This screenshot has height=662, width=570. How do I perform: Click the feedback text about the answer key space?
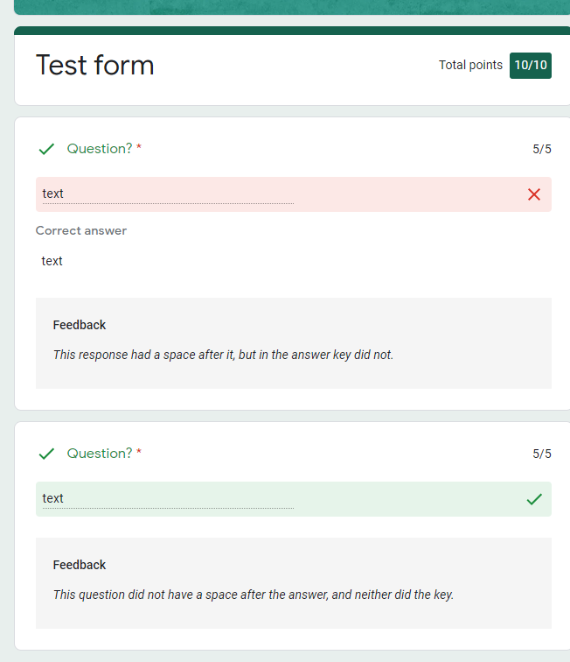[223, 355]
